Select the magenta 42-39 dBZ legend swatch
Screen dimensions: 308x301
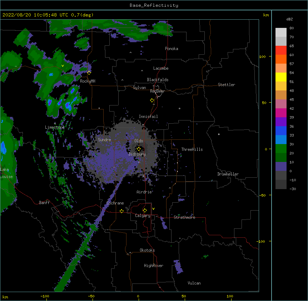pos(281,113)
